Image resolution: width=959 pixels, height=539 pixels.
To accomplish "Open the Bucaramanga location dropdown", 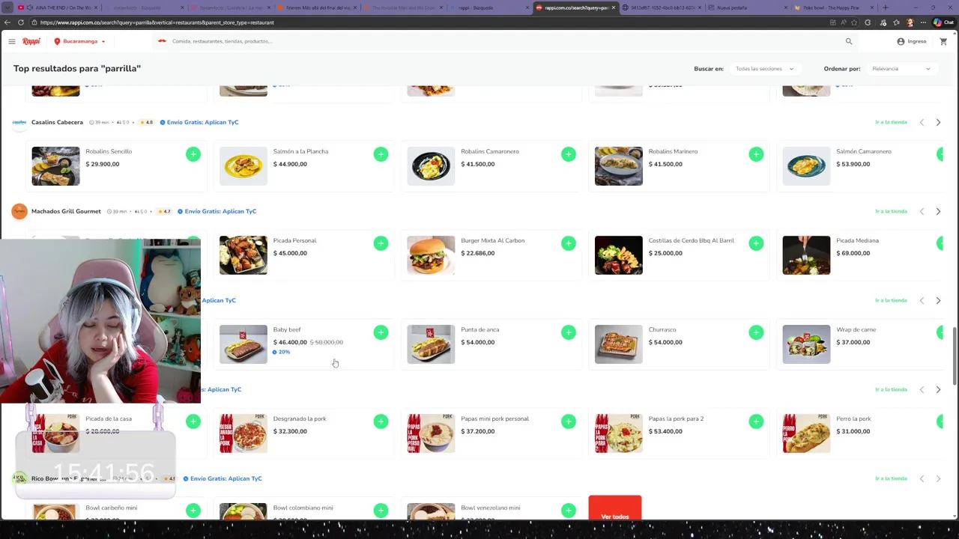I will point(79,41).
